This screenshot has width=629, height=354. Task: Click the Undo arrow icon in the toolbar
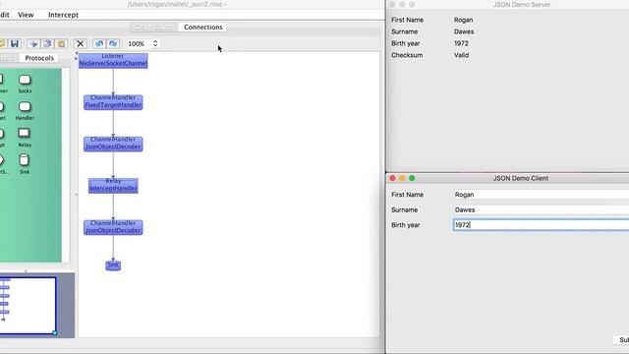click(99, 43)
